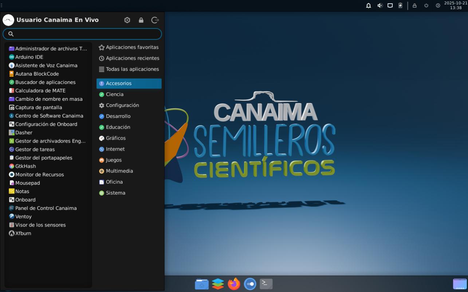Image resolution: width=468 pixels, height=292 pixels.
Task: Click the volume speaker icon in top panel
Action: tap(380, 5)
